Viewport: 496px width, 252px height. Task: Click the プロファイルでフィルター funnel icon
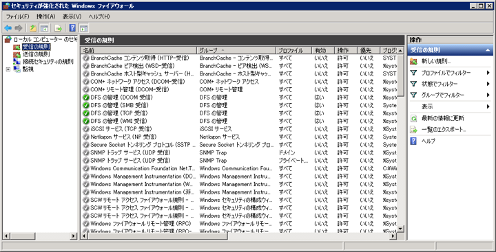coord(414,73)
